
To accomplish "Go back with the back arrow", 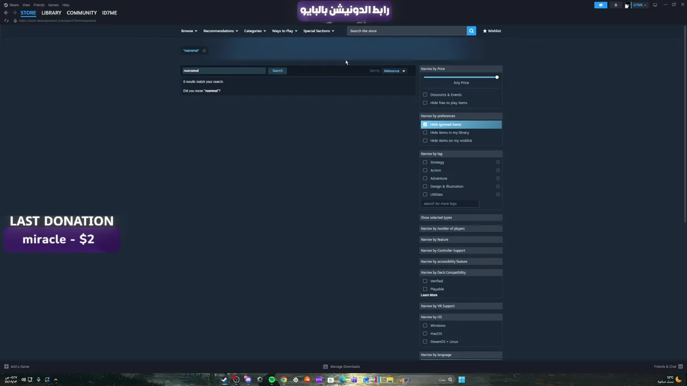I will pyautogui.click(x=6, y=13).
